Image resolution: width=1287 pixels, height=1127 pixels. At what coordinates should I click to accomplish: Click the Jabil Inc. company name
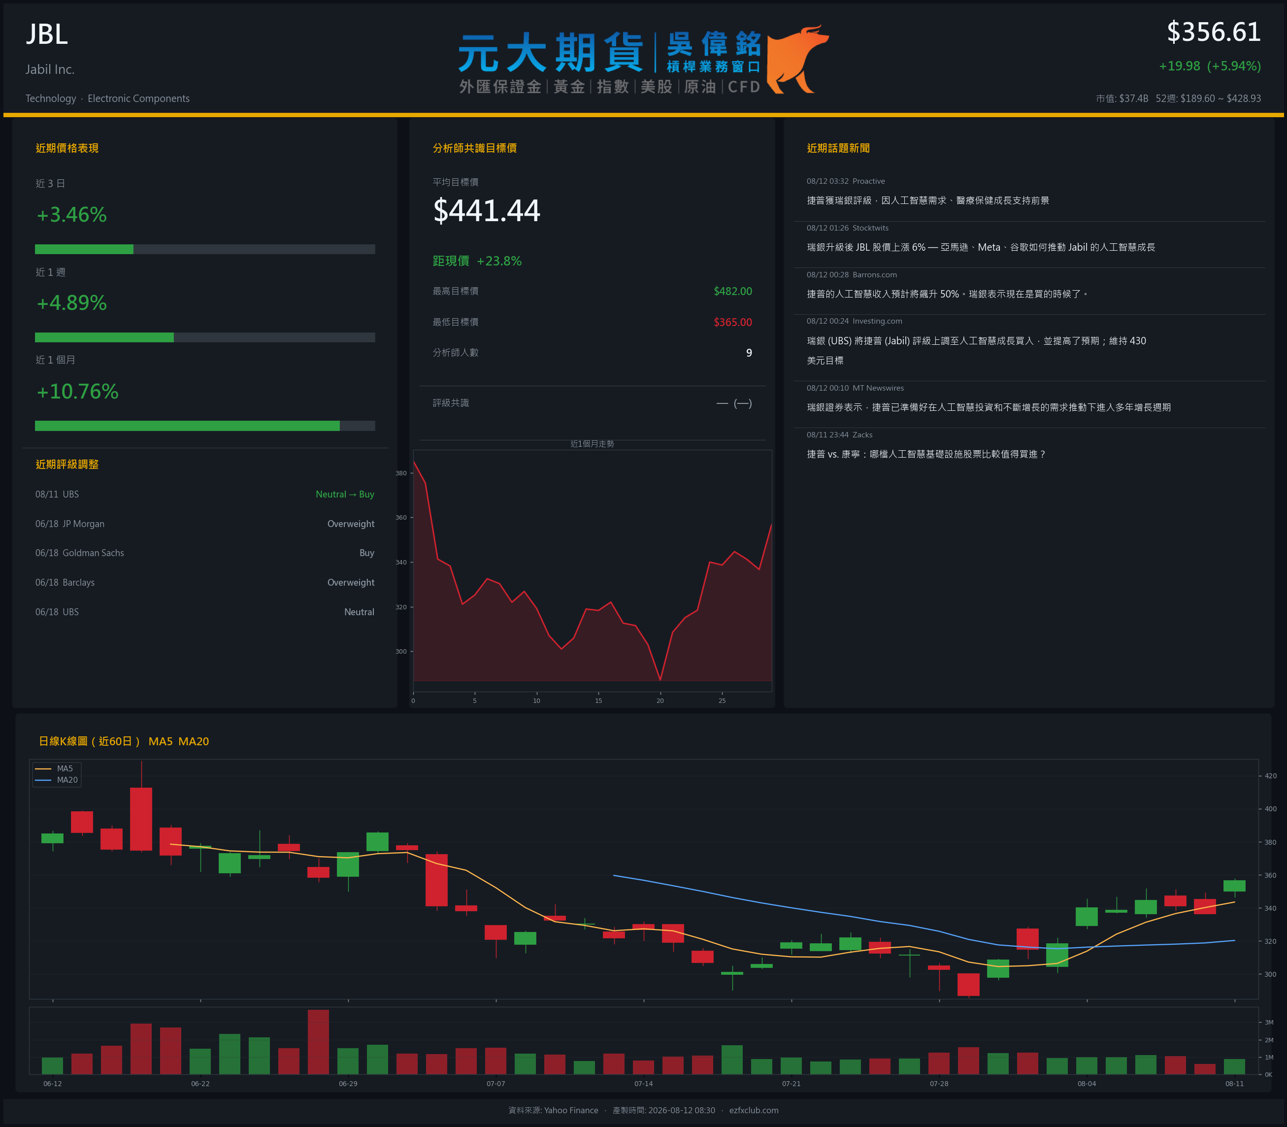pos(50,69)
